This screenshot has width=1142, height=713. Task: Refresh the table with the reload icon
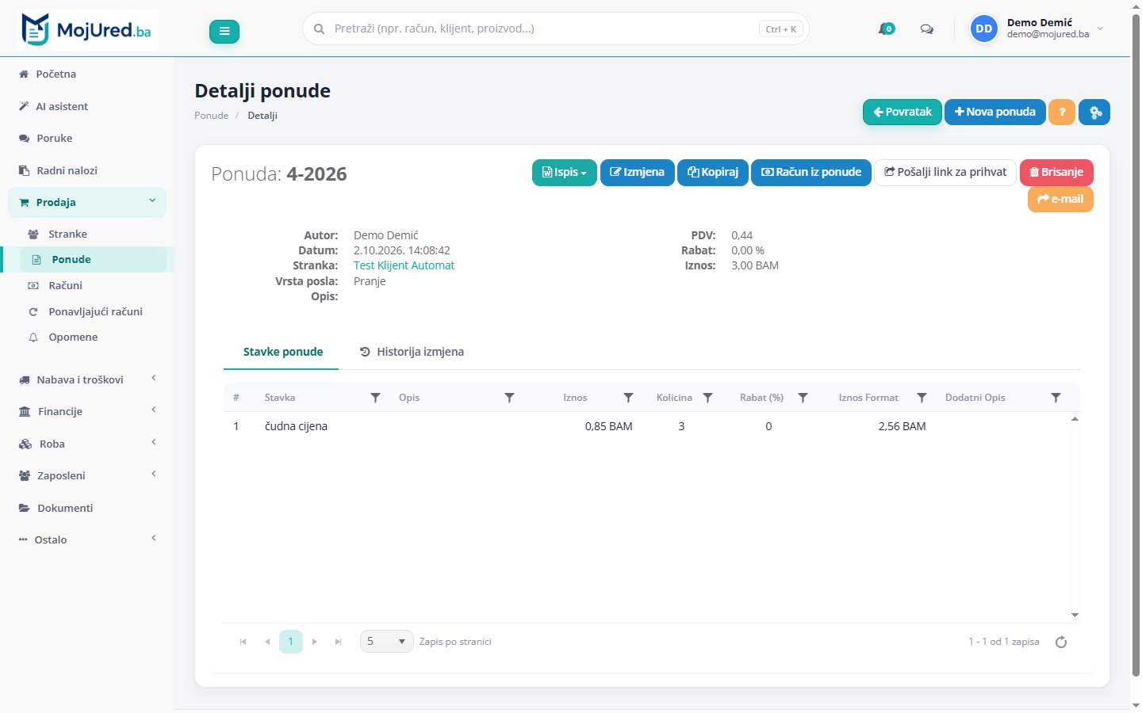(1061, 642)
